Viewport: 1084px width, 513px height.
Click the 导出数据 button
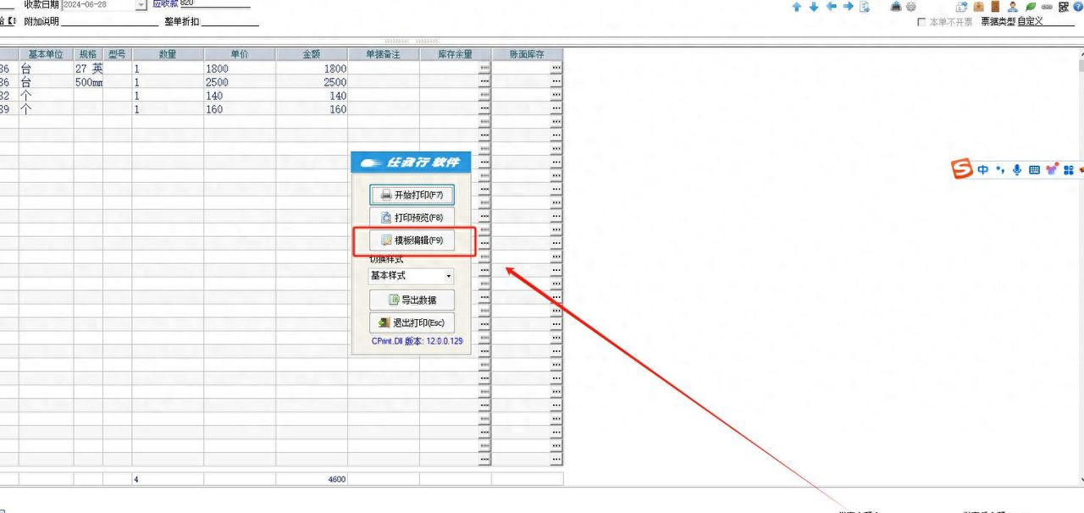coord(412,300)
